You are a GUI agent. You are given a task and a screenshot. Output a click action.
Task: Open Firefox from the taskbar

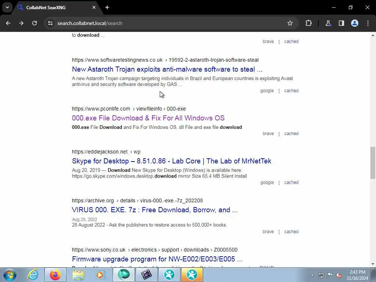[55, 275]
